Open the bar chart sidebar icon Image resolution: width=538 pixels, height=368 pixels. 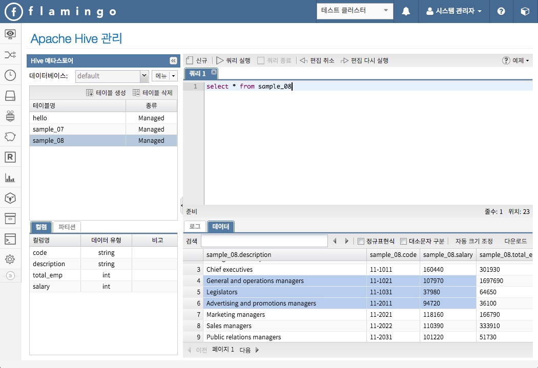pos(10,178)
